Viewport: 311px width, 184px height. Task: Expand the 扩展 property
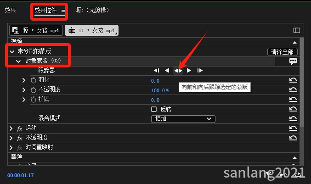[23, 100]
